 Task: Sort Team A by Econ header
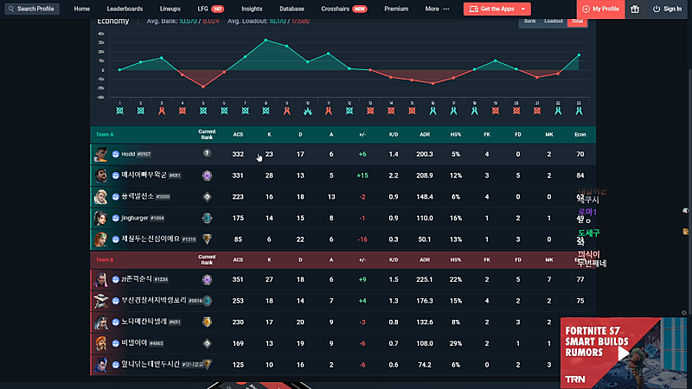pyautogui.click(x=580, y=135)
